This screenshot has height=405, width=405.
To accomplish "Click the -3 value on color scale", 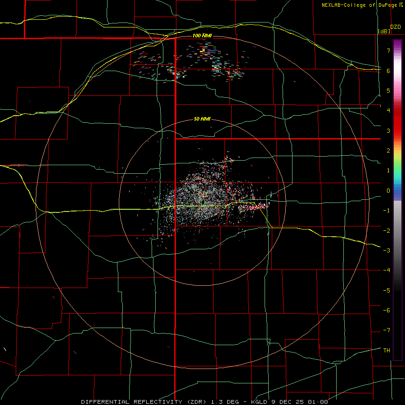I will coord(387,250).
